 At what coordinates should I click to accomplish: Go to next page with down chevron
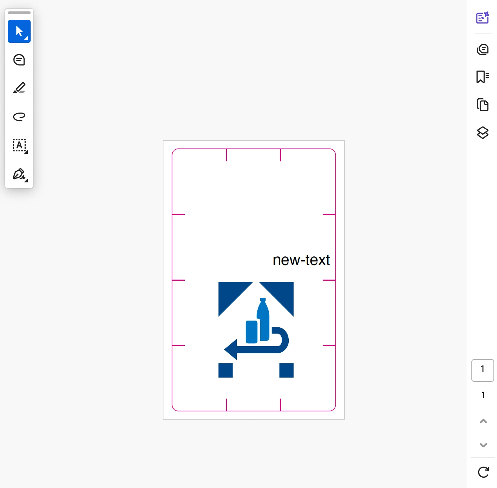click(483, 445)
